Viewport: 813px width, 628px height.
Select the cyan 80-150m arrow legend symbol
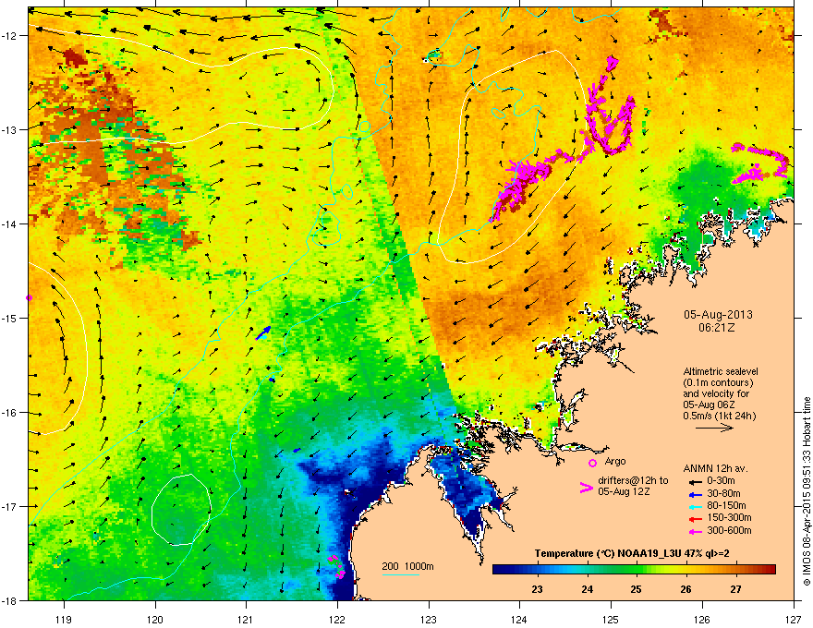click(694, 506)
